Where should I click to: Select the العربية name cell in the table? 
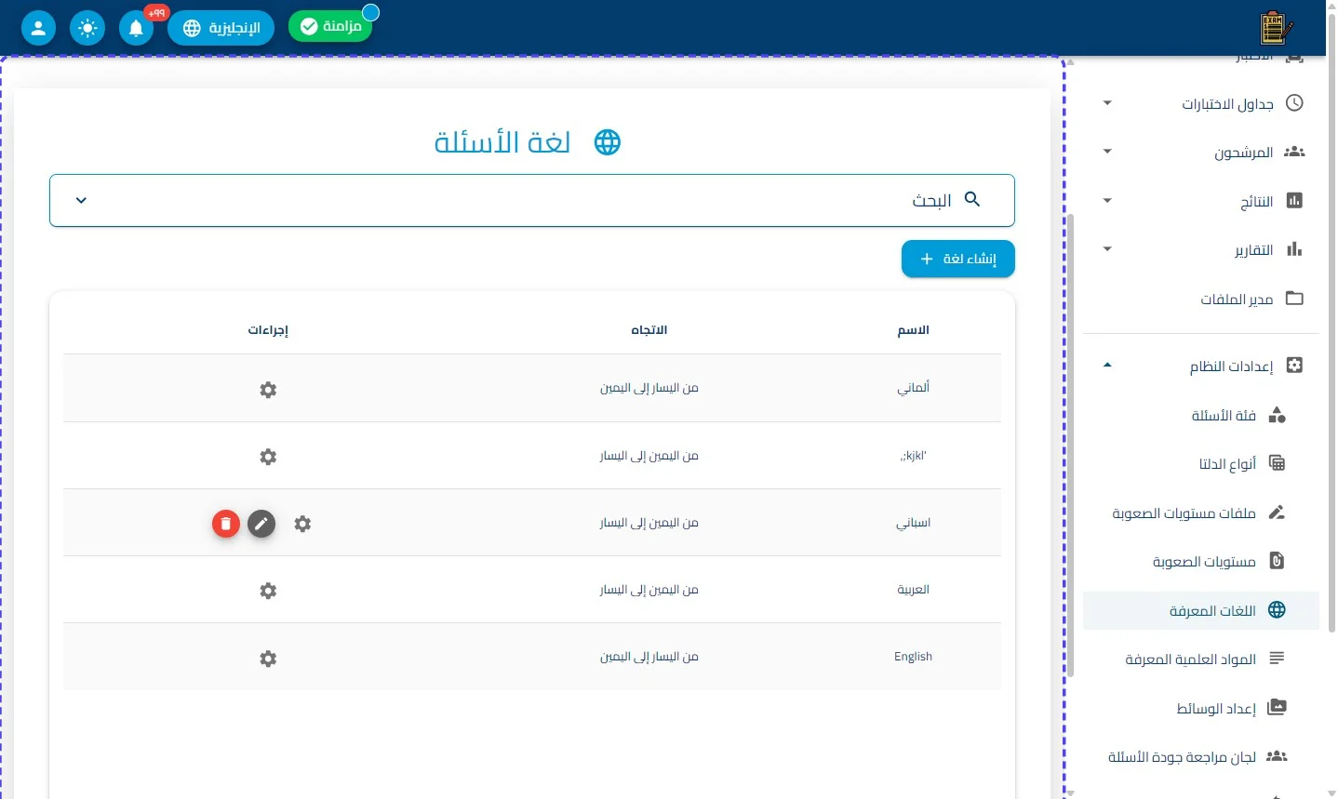pyautogui.click(x=914, y=590)
